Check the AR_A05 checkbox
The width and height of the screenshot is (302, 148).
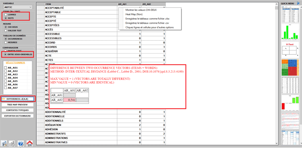pos(5,81)
